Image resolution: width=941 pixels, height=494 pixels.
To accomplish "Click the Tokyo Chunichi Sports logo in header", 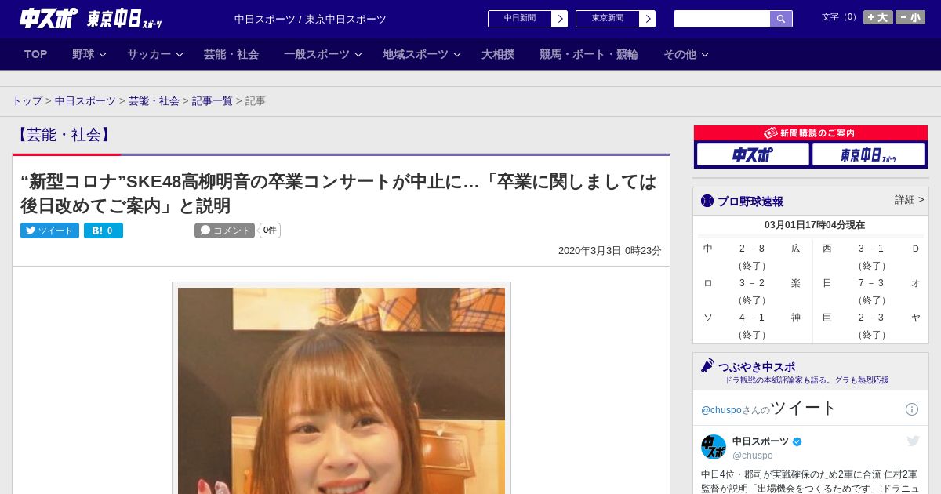I will click(124, 19).
